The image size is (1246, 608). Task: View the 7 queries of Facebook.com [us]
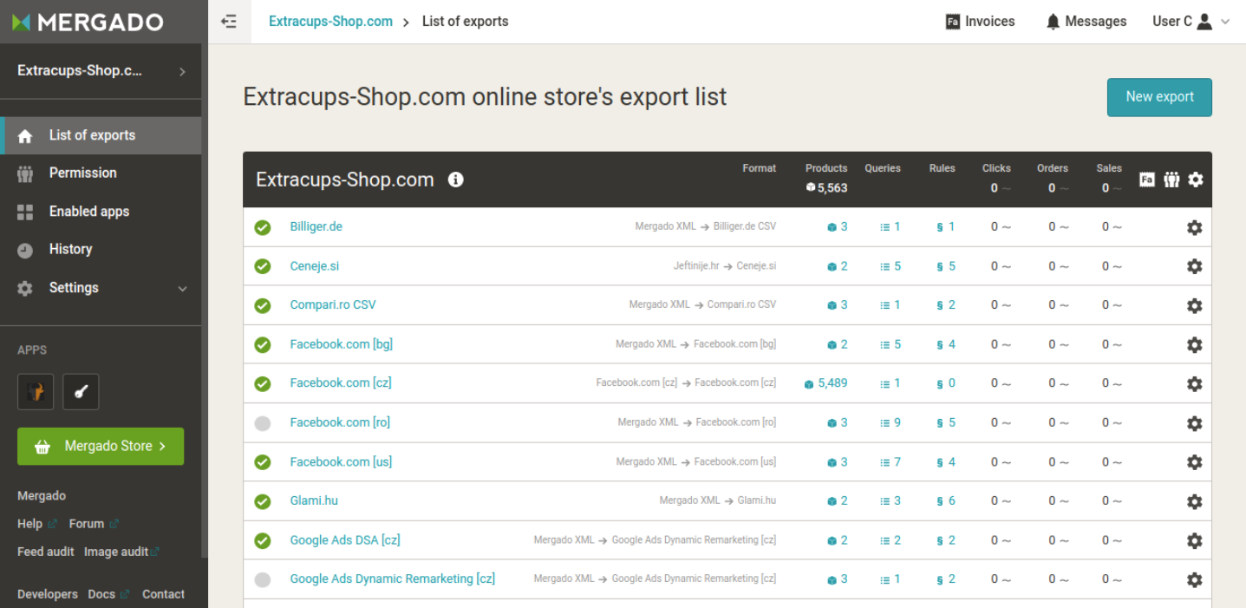pyautogui.click(x=890, y=462)
